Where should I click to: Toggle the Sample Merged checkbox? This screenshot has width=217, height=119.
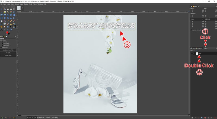(x=192, y=30)
